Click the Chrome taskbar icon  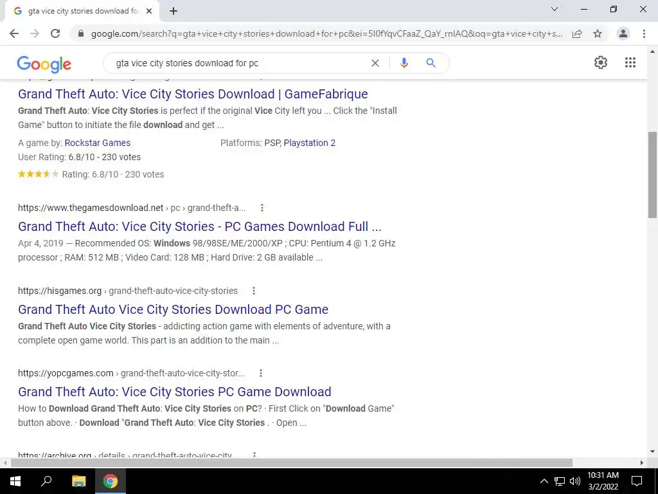[111, 481]
